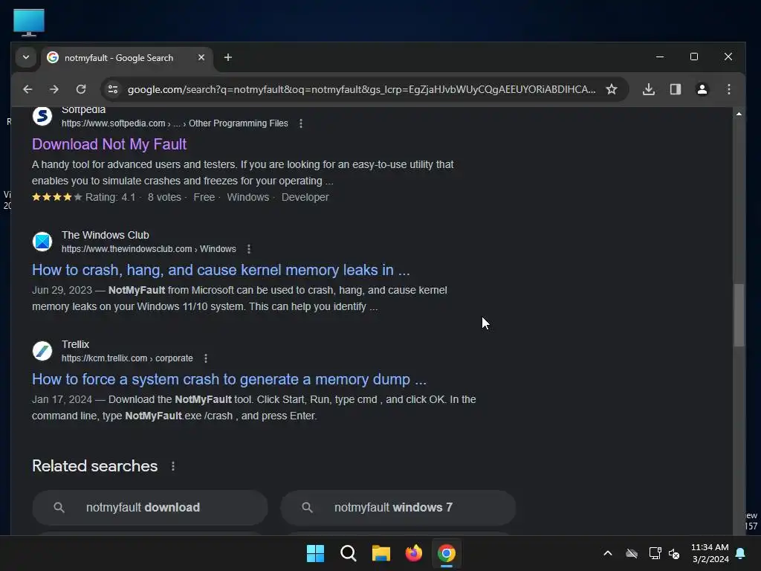Click Softpedia site favicon

pyautogui.click(x=42, y=116)
